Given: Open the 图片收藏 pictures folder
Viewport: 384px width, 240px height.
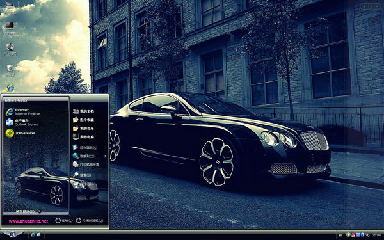Looking at the screenshot, I should (x=83, y=120).
